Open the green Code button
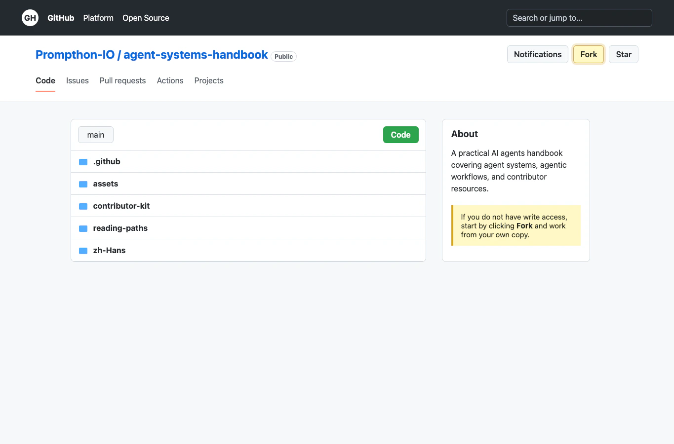 click(400, 135)
